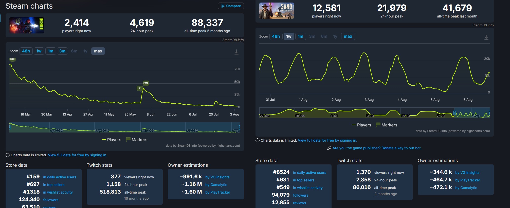Select 1w zoom on the SAND chart
510x208 pixels.
pyautogui.click(x=289, y=36)
